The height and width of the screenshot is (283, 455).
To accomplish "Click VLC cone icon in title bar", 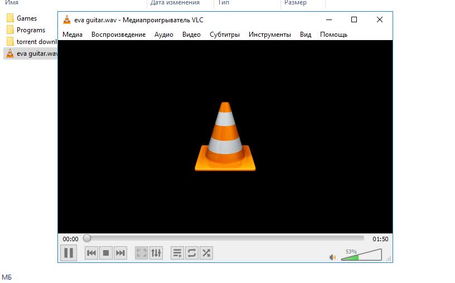I will click(x=67, y=19).
